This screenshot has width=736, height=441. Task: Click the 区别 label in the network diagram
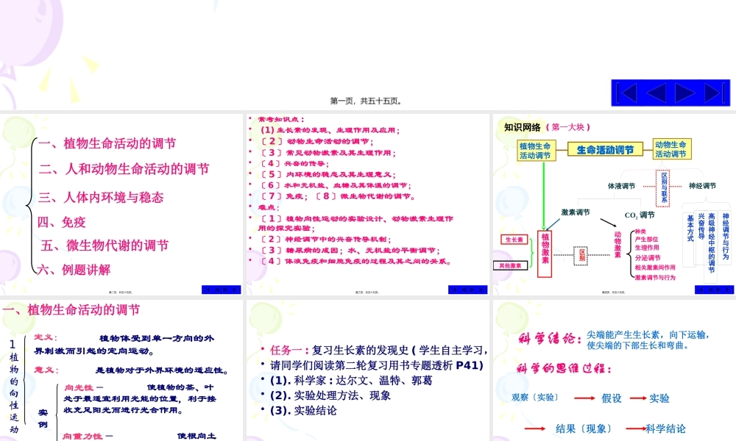pyautogui.click(x=582, y=254)
